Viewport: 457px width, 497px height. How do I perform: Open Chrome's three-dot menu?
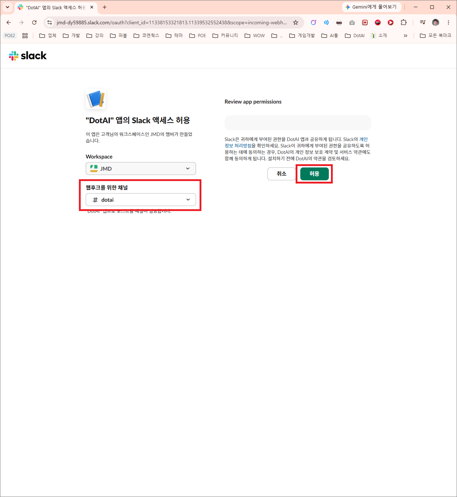[x=448, y=22]
